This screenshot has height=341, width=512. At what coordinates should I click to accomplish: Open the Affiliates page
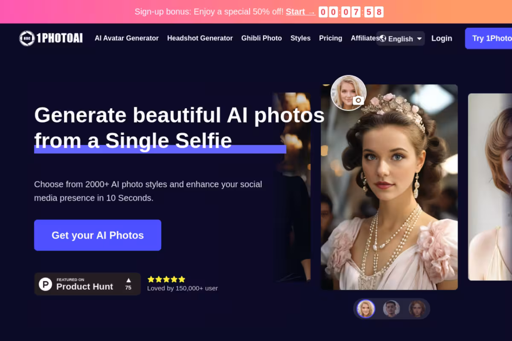(x=365, y=38)
